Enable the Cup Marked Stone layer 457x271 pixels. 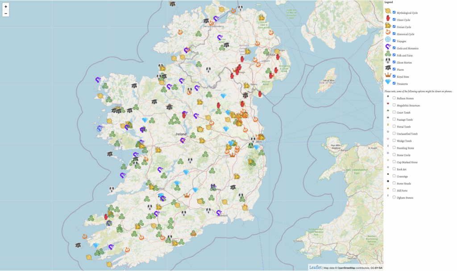394,161
